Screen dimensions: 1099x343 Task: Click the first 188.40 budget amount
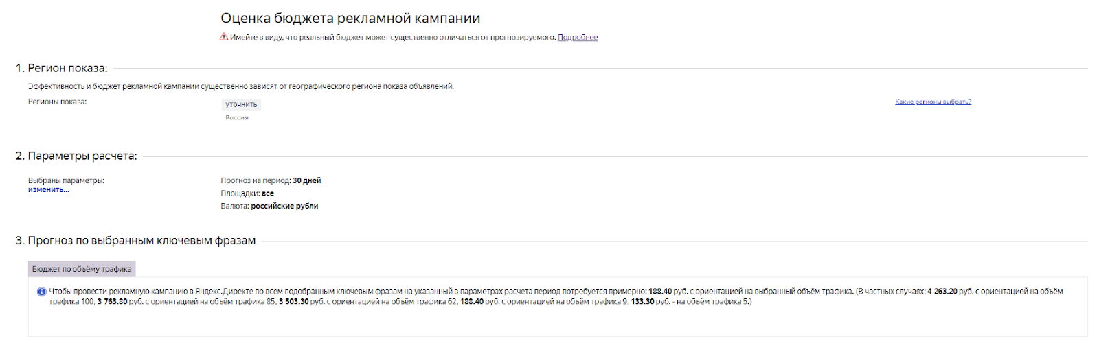click(660, 292)
